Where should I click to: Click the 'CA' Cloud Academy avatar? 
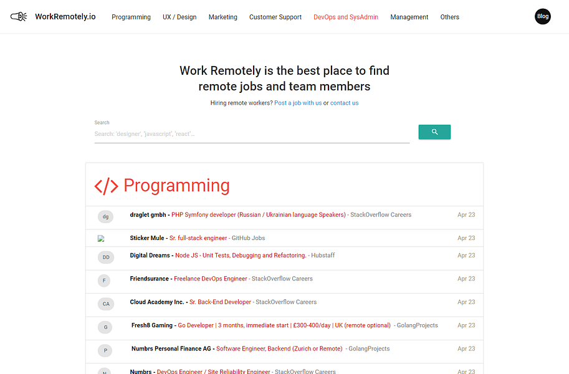(x=105, y=304)
